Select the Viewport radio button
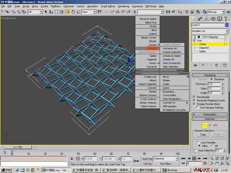 click(x=195, y=79)
